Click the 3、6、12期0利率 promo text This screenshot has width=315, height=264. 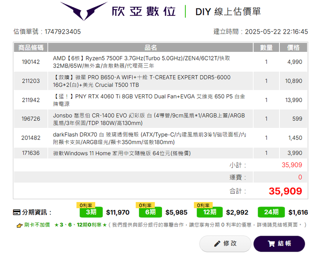pos(80,225)
